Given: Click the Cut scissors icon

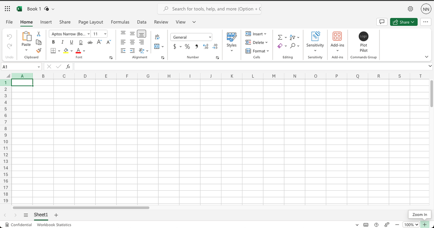Looking at the screenshot, I should click(39, 34).
